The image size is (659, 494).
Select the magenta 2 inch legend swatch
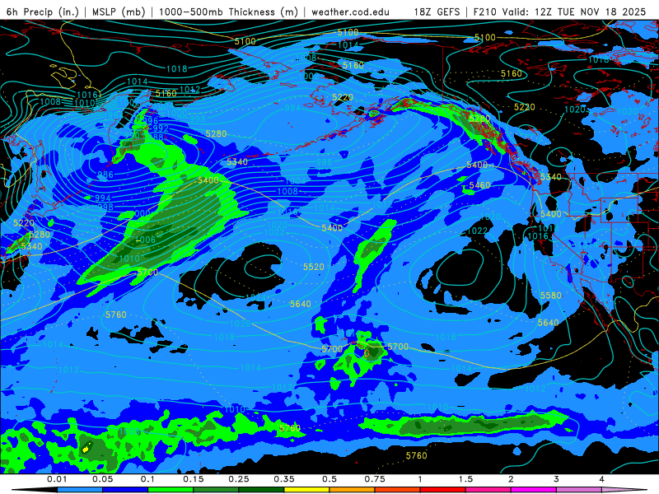pos(534,490)
